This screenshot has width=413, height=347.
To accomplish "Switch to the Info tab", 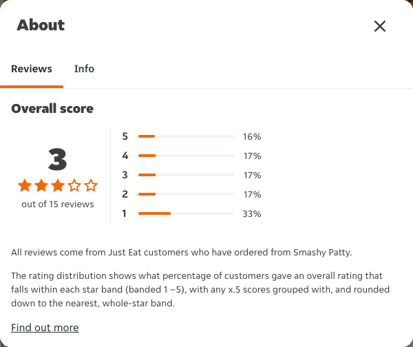I will [x=84, y=69].
